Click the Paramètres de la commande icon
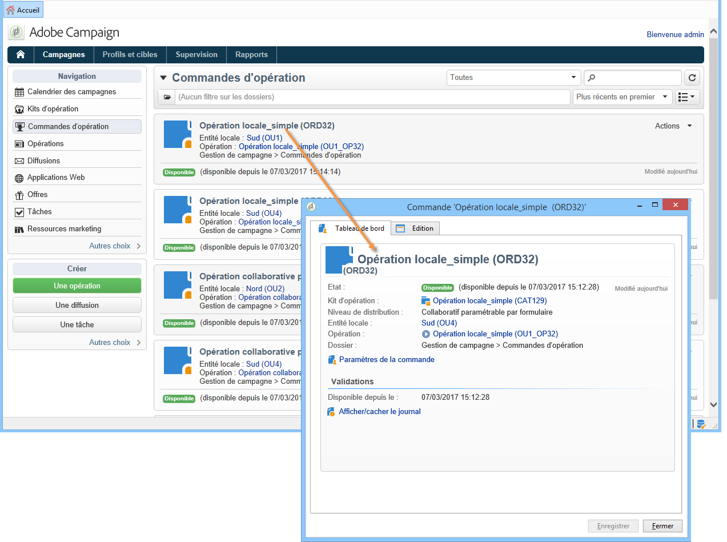 pos(332,360)
